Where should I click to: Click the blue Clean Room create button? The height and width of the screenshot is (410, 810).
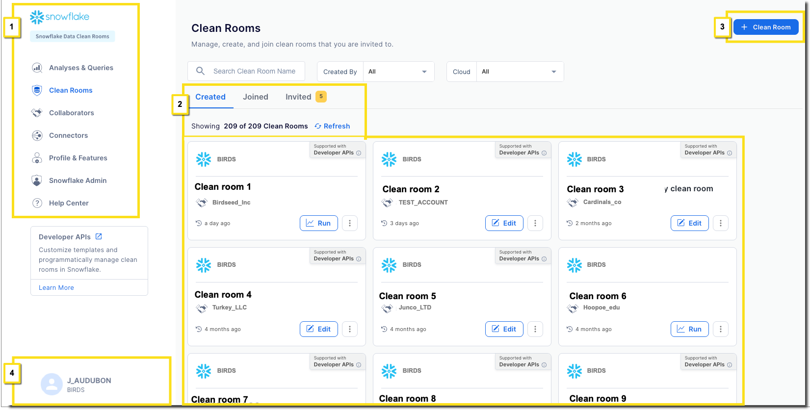coord(766,27)
